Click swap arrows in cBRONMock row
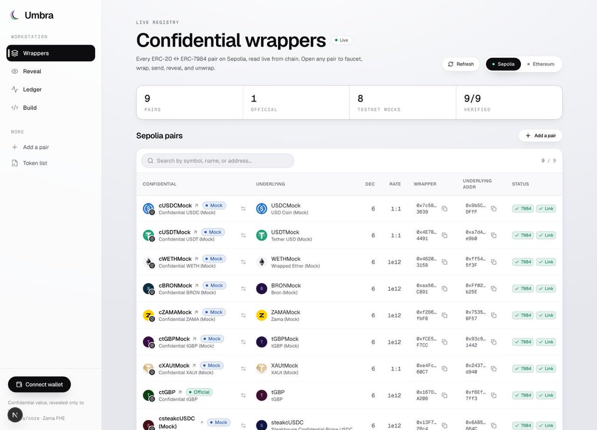597x430 pixels. [x=243, y=289]
